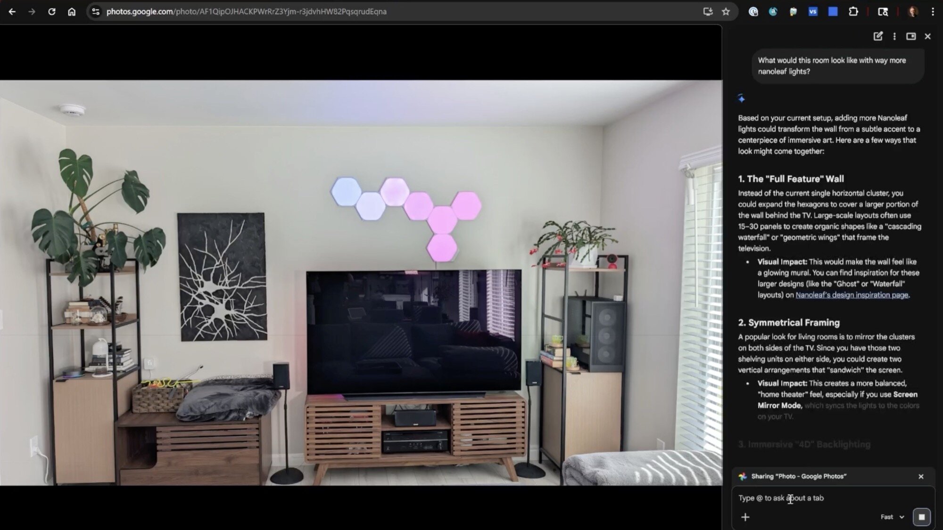Open the Fast model selector dropdown
This screenshot has height=530, width=943.
(891, 517)
